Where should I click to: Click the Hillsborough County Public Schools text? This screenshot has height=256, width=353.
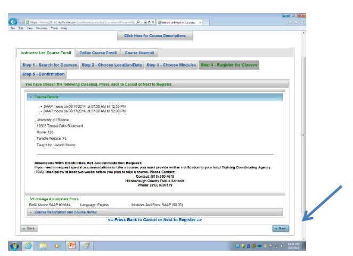155,181
